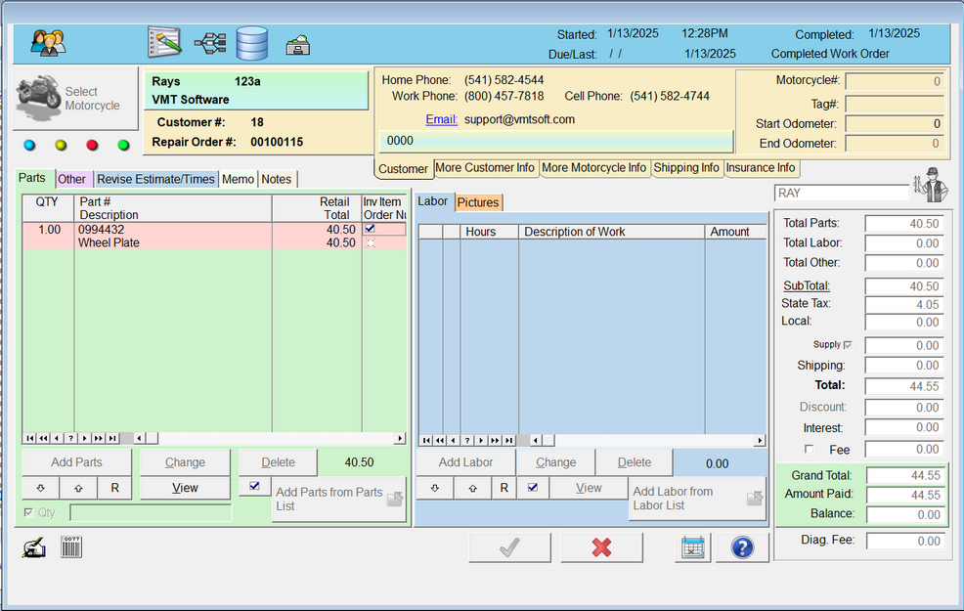Click the Add Parts button

(x=77, y=462)
